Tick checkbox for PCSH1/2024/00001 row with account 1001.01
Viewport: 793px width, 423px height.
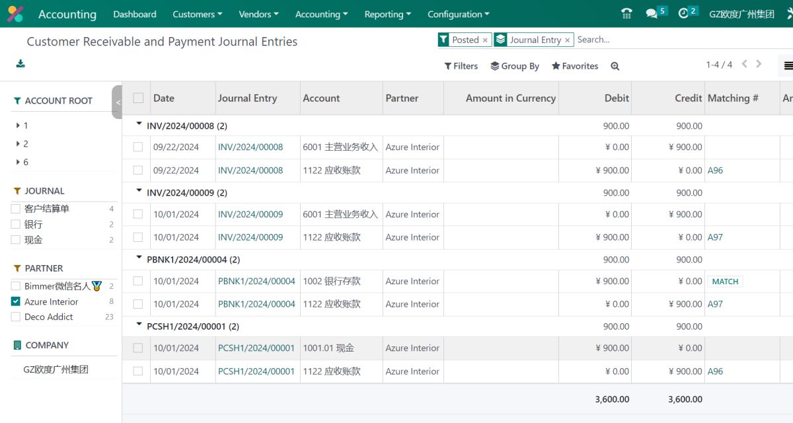[x=138, y=348]
